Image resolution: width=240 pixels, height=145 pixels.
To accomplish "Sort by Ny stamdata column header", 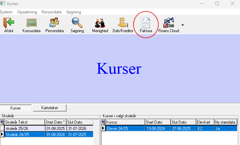I will tap(226, 122).
